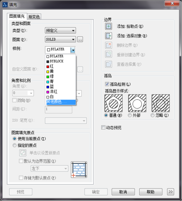This screenshot has height=201, width=182.
Task: Click the app icon in the title bar
Action: click(5, 5)
